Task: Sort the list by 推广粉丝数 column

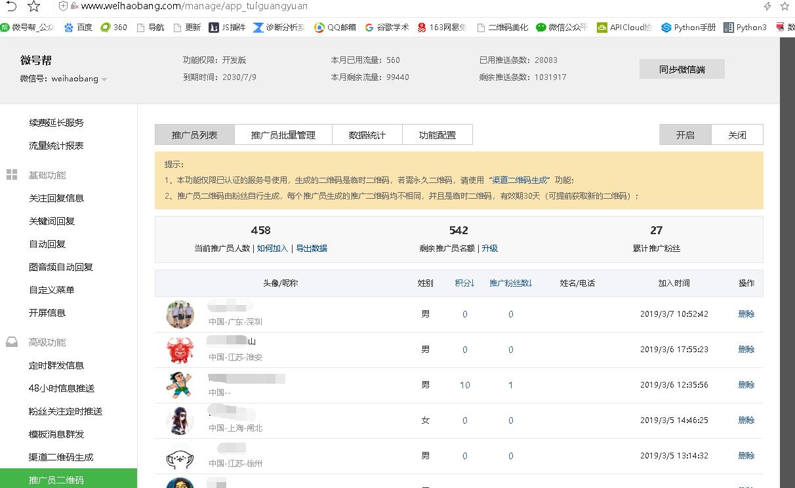Action: point(510,283)
